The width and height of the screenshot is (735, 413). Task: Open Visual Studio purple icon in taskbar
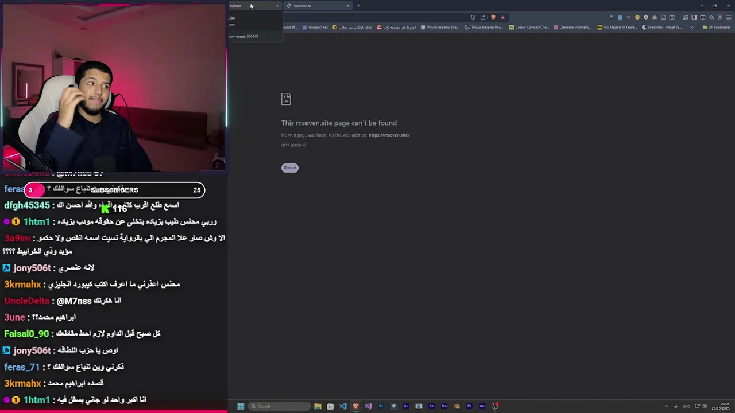point(368,406)
